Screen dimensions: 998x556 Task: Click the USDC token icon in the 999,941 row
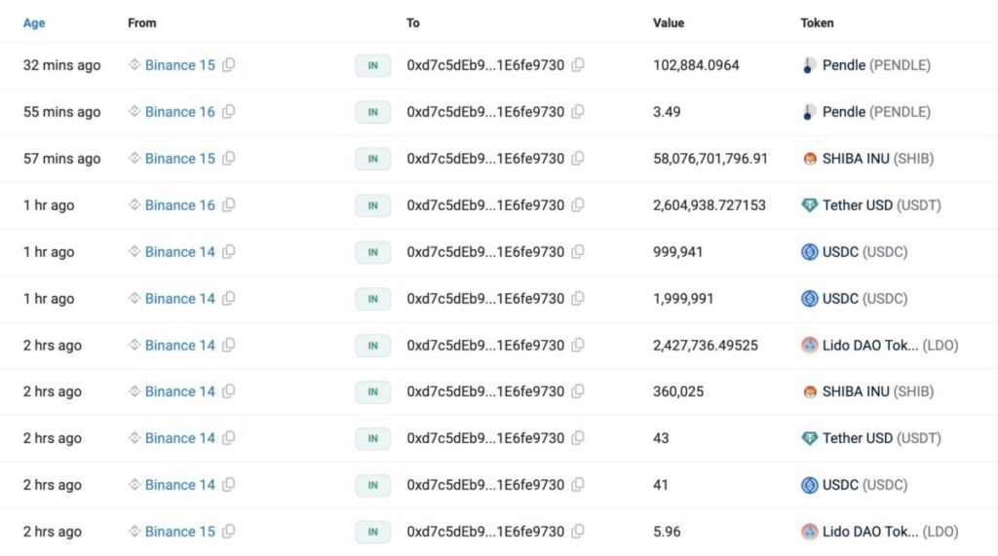[x=809, y=252]
